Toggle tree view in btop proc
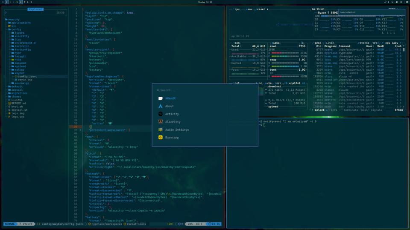 click(x=375, y=43)
